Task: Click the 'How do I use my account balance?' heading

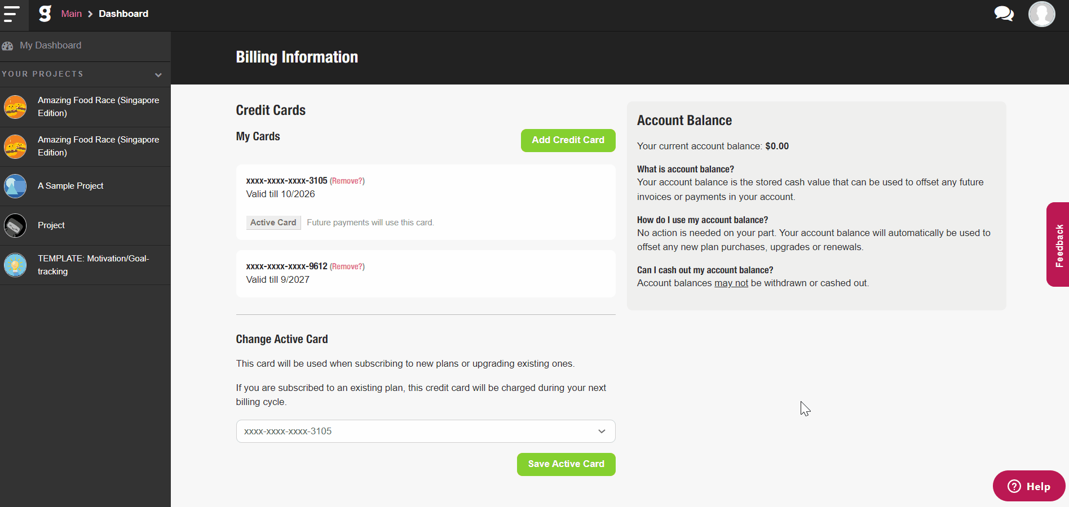Action: point(703,220)
